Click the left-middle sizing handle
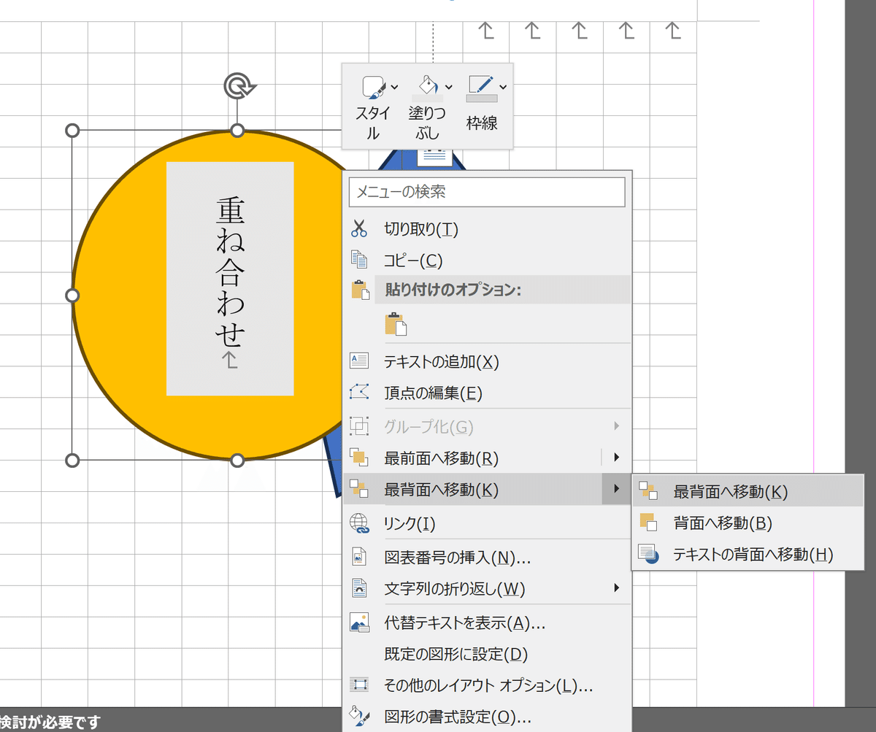 click(72, 296)
